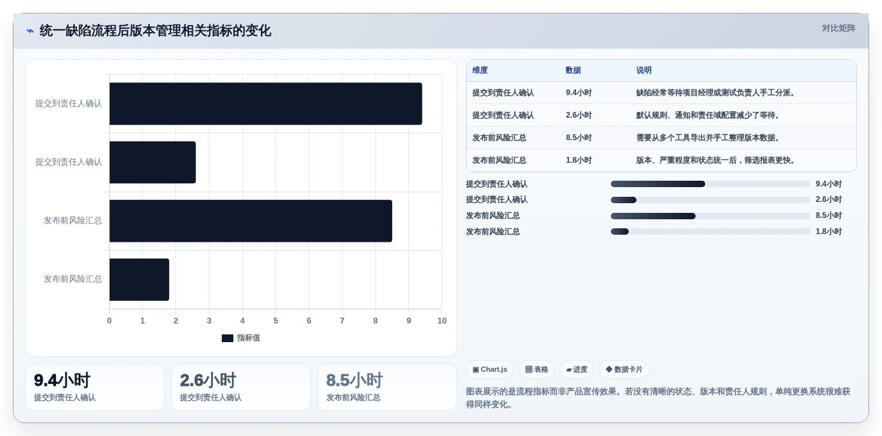Click the chart bar reaching 8.5

[251, 221]
